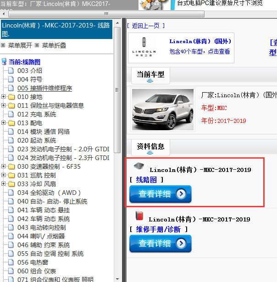Click the 线路图 link
This screenshot has height=282, width=277.
point(146,180)
